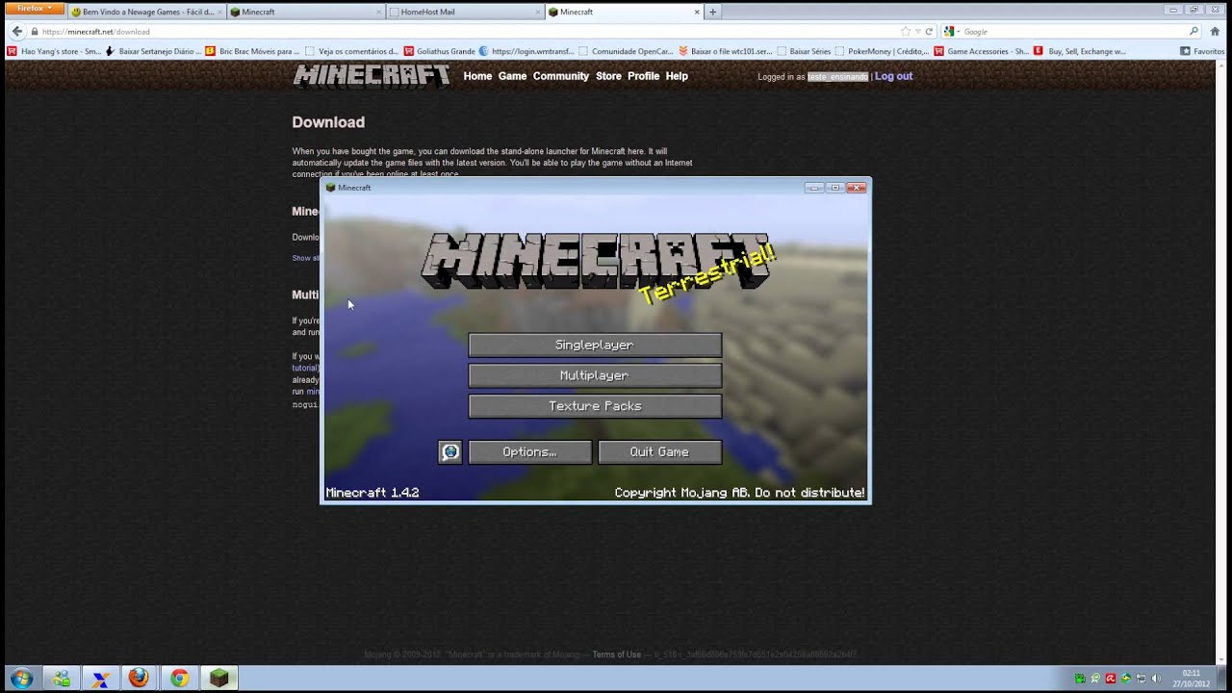Open the Home menu on minecraft.net

coord(477,76)
